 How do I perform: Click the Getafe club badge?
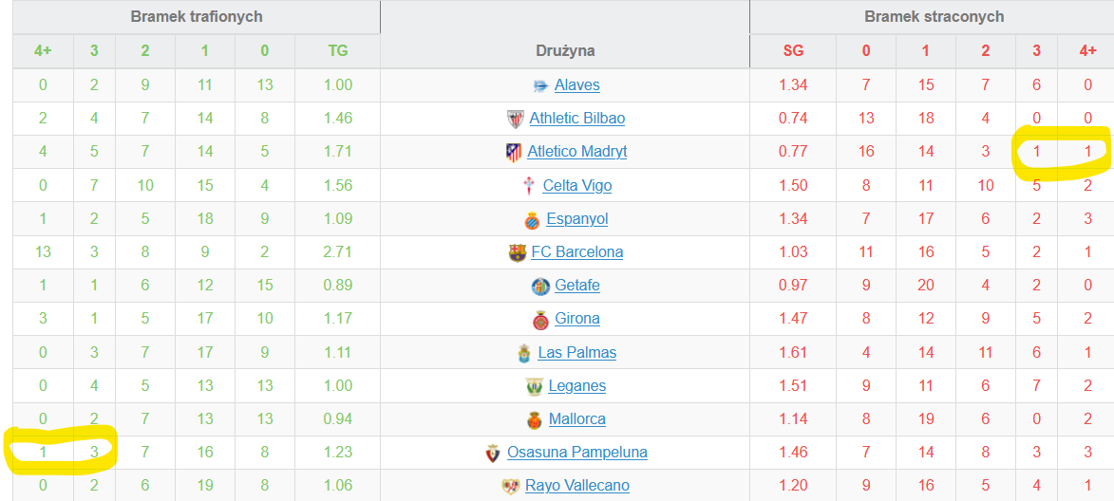point(540,286)
